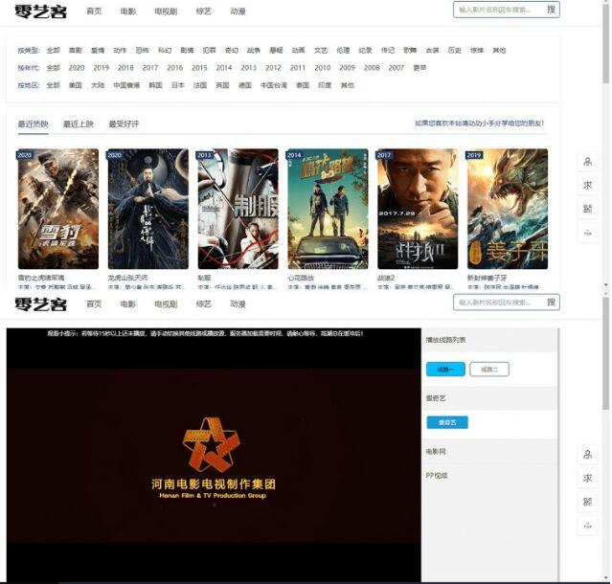Click the 搜 search button in the top header
The width and height of the screenshot is (612, 584).
pyautogui.click(x=551, y=10)
